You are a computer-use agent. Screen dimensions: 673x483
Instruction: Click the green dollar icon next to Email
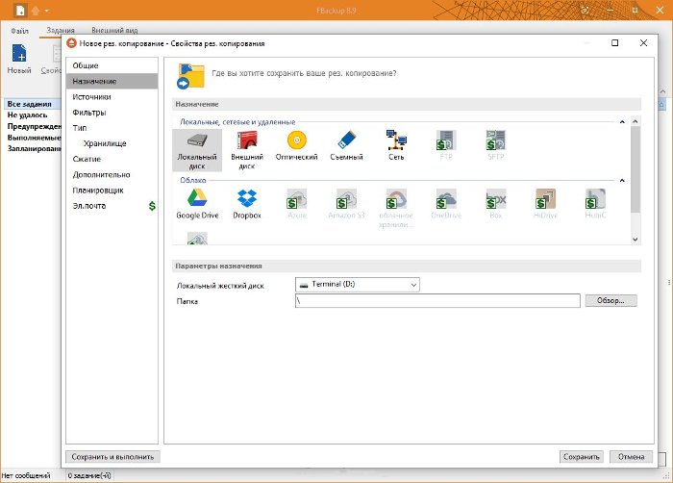click(152, 206)
